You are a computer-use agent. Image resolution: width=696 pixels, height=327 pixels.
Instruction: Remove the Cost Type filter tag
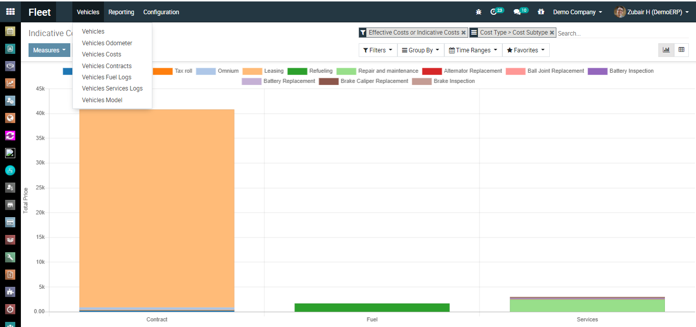[552, 32]
